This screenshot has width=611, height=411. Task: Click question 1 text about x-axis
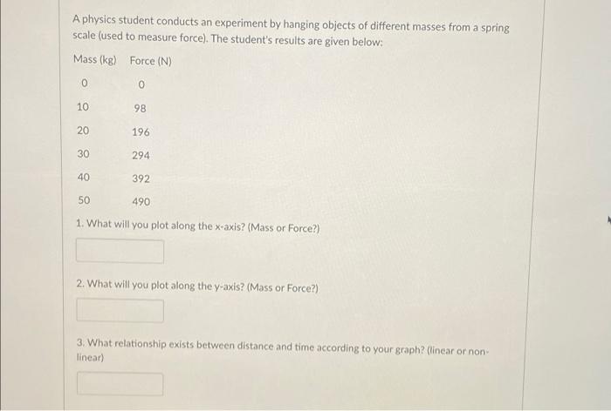pos(198,226)
